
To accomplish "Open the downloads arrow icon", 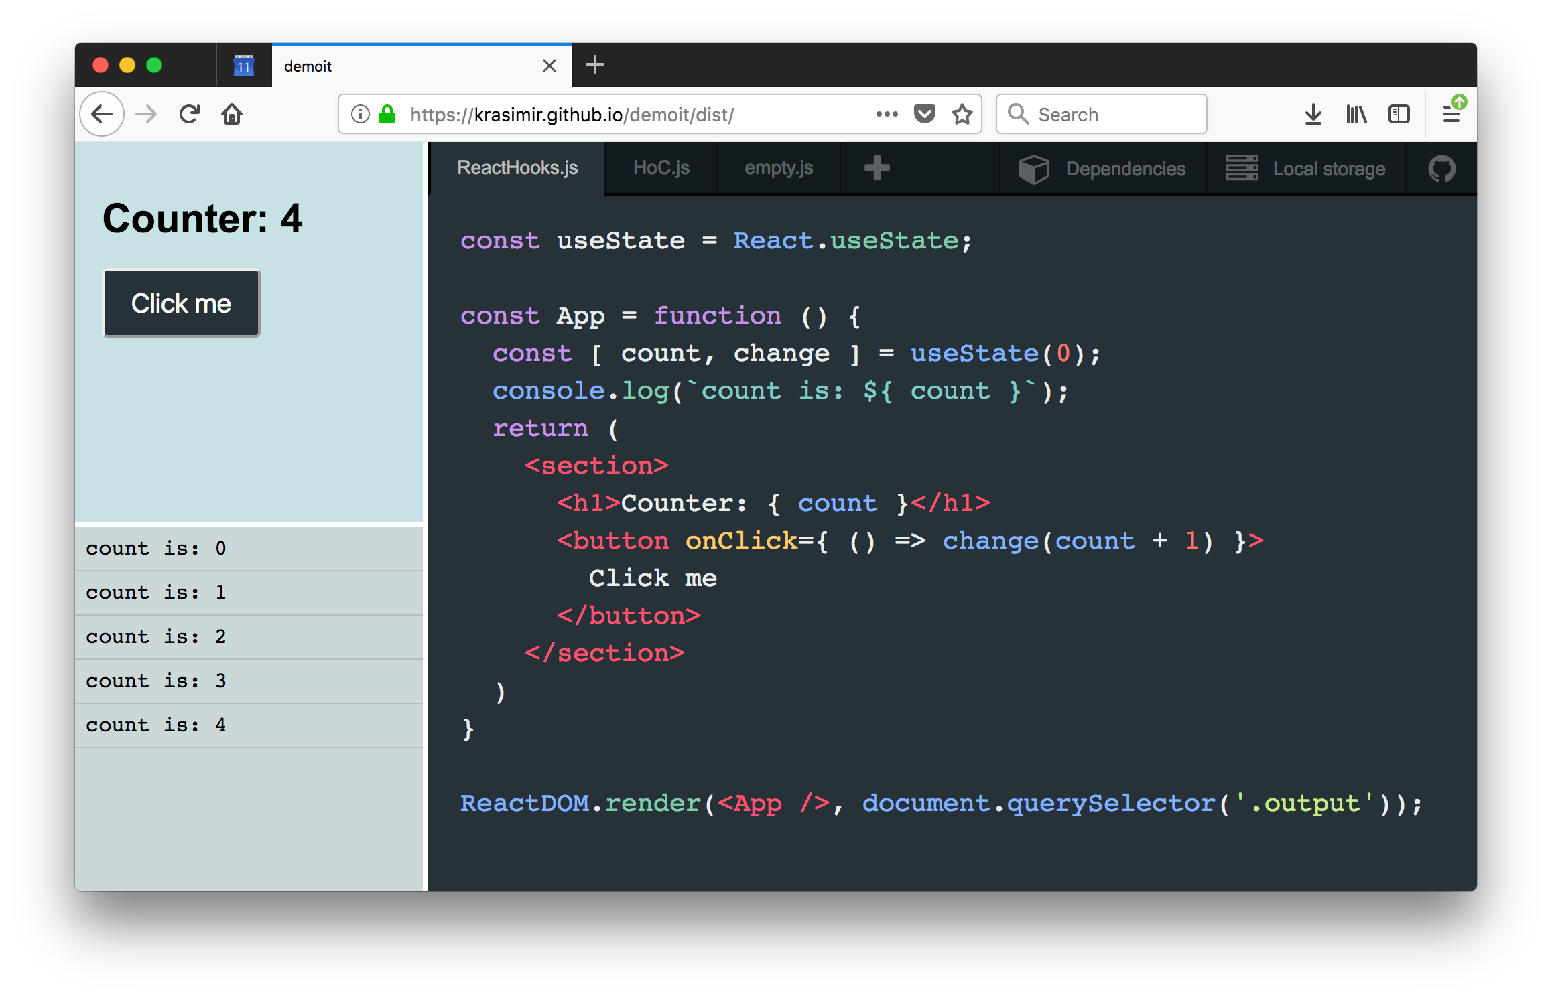I will click(x=1313, y=115).
